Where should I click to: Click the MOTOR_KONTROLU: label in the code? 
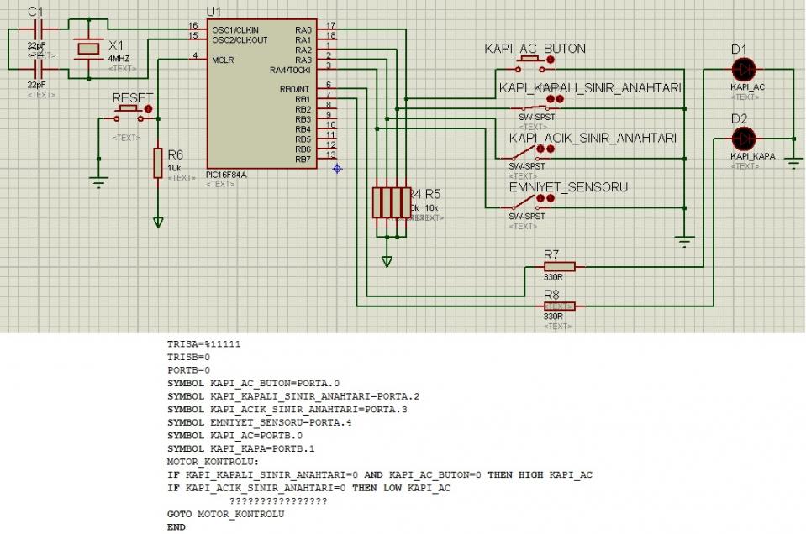pyautogui.click(x=213, y=462)
